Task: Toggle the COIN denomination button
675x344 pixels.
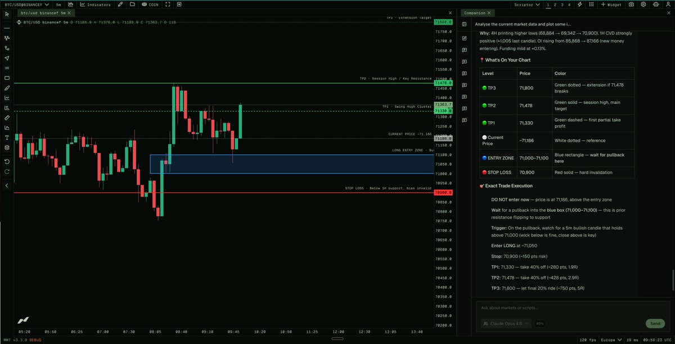Action: click(150, 4)
